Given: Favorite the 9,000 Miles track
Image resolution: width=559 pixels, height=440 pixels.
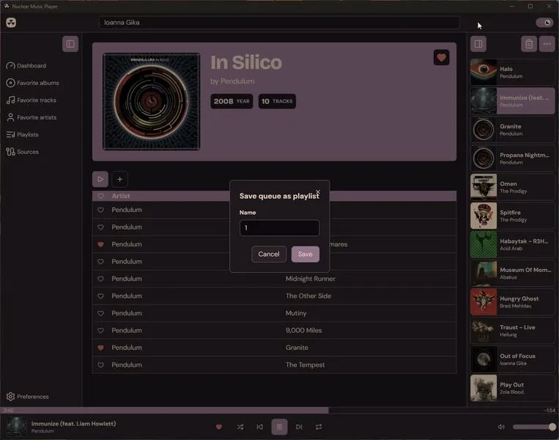Looking at the screenshot, I should (100, 331).
